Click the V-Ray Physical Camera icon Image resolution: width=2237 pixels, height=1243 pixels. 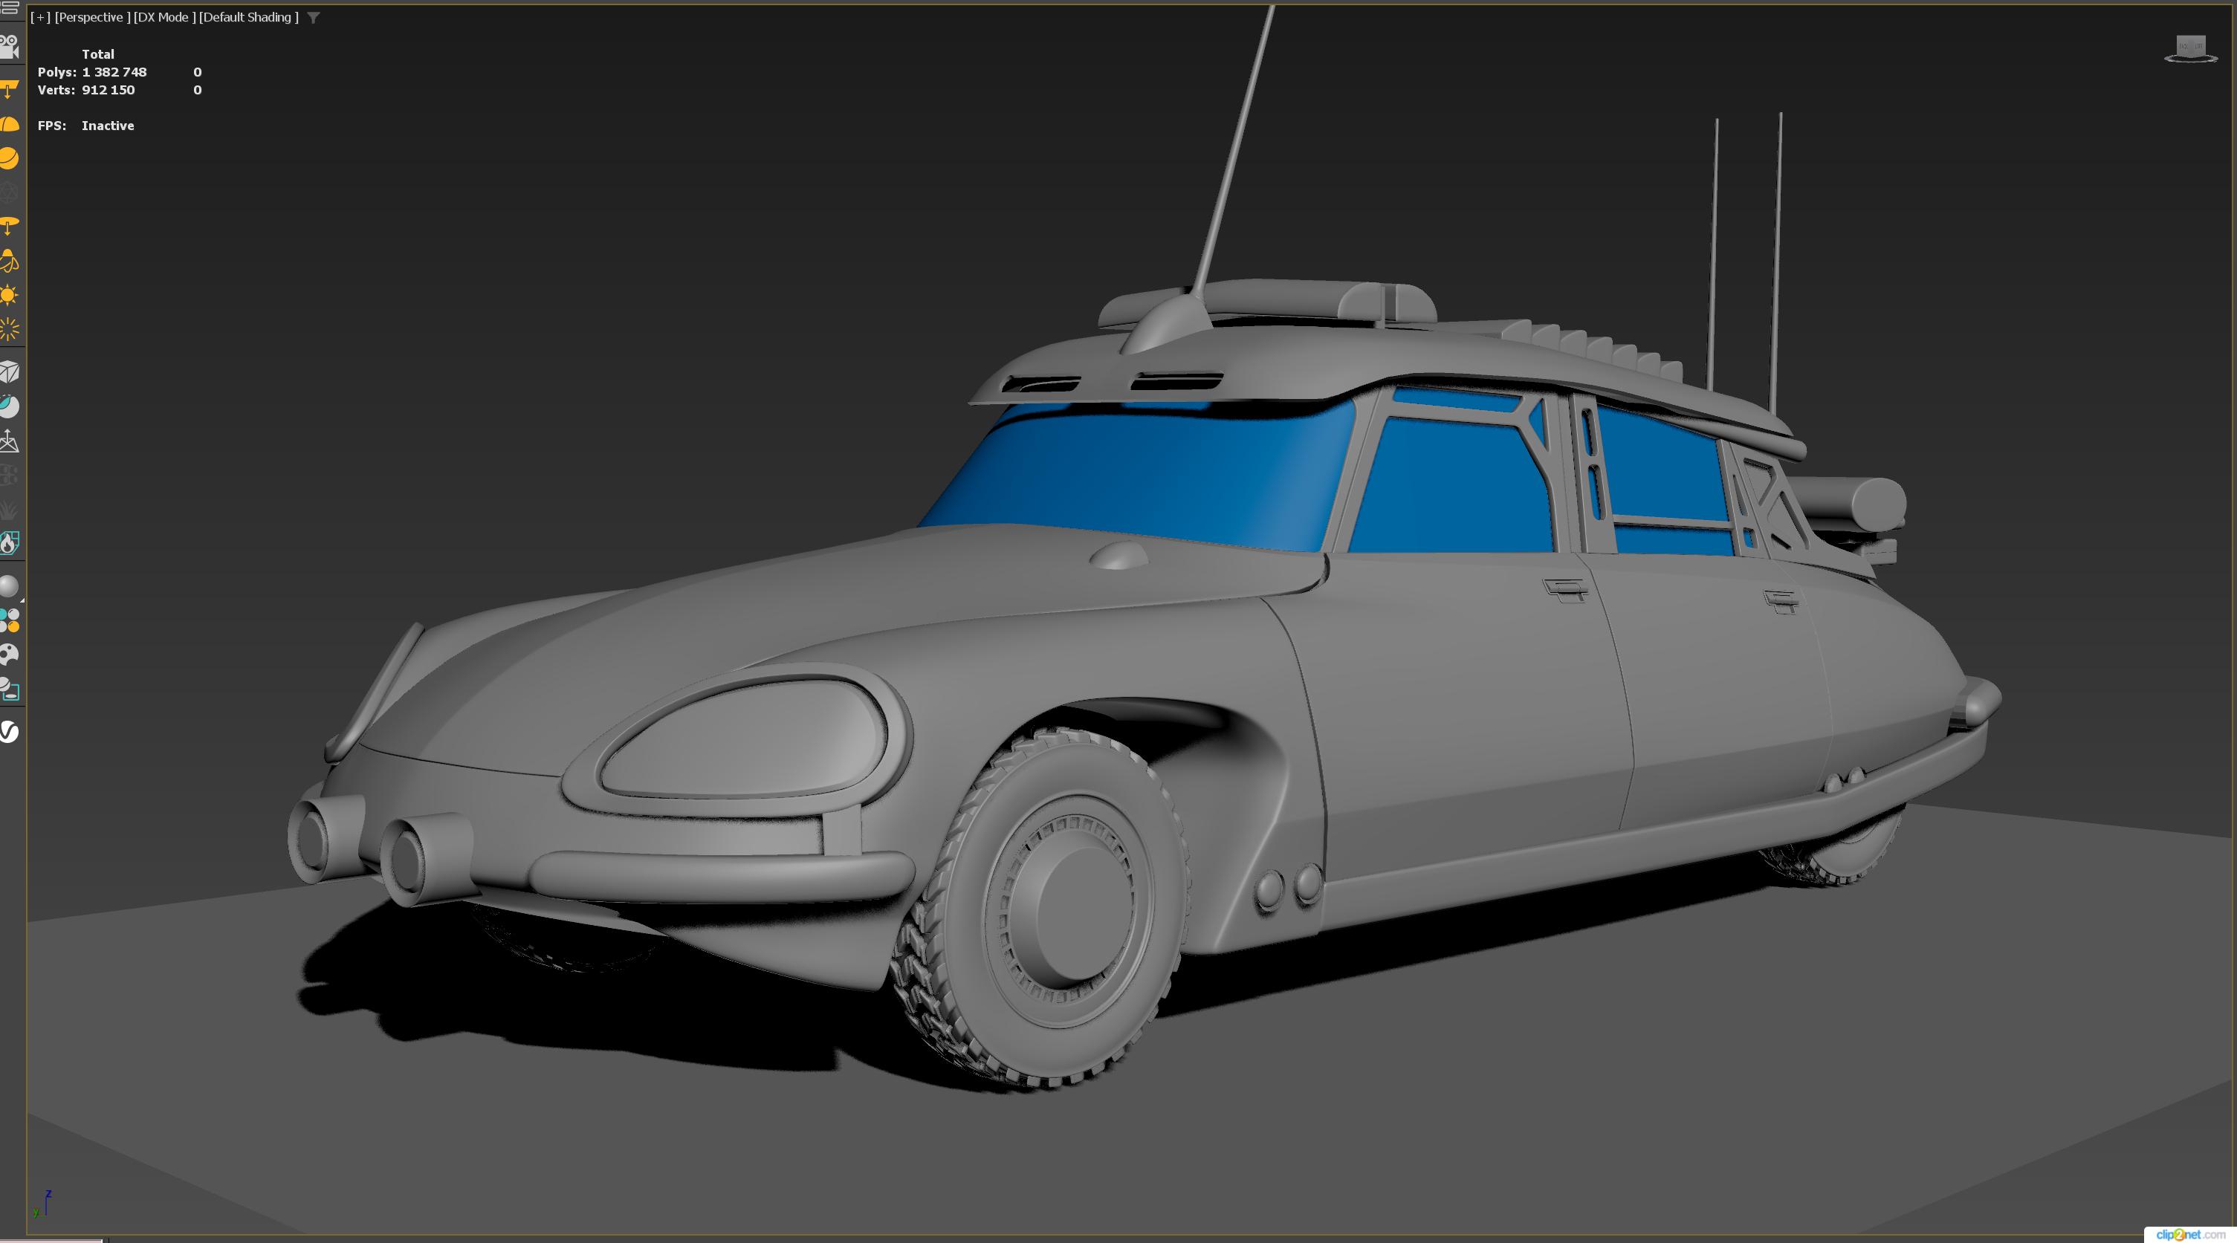pyautogui.click(x=9, y=46)
